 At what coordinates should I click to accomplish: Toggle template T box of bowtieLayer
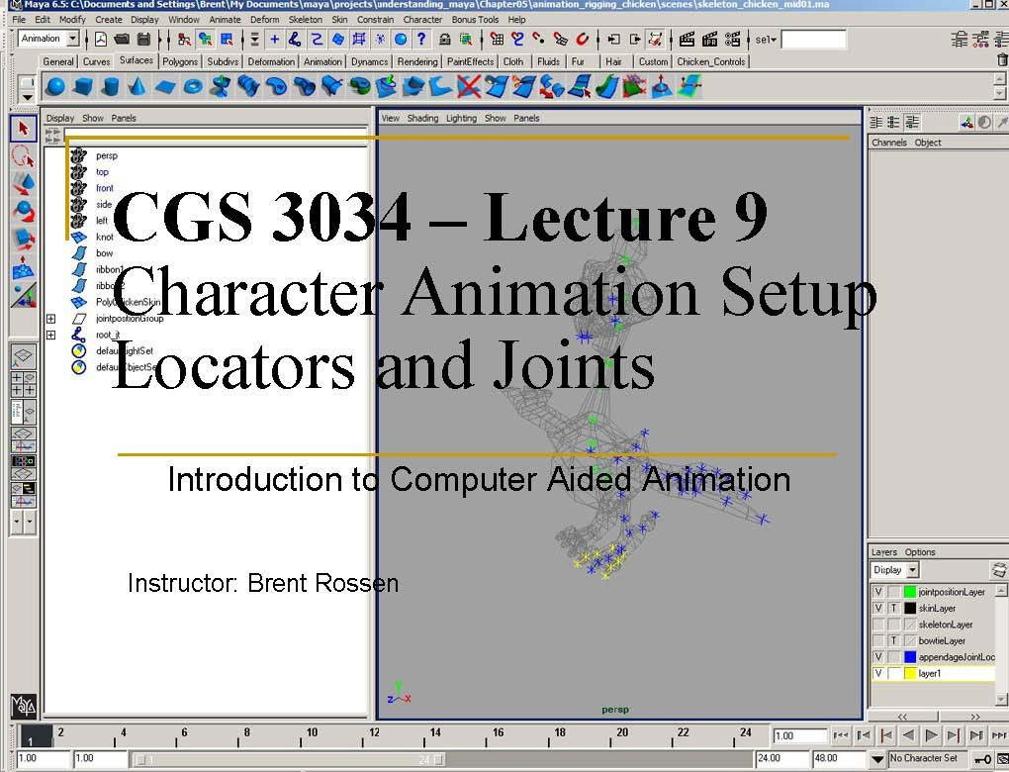pos(894,640)
